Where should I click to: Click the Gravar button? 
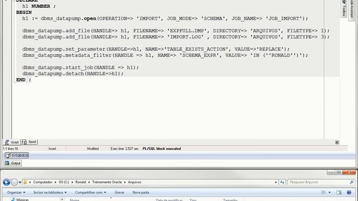click(x=119, y=193)
